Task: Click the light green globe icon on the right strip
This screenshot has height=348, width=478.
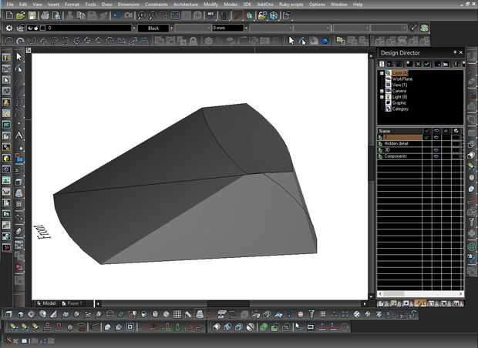Action: [472, 246]
